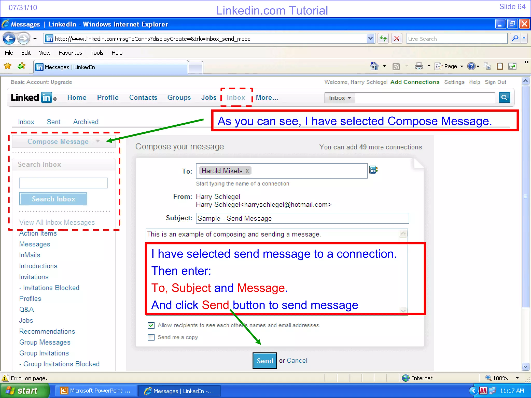Click the Send button
This screenshot has width=531, height=398.
265,361
